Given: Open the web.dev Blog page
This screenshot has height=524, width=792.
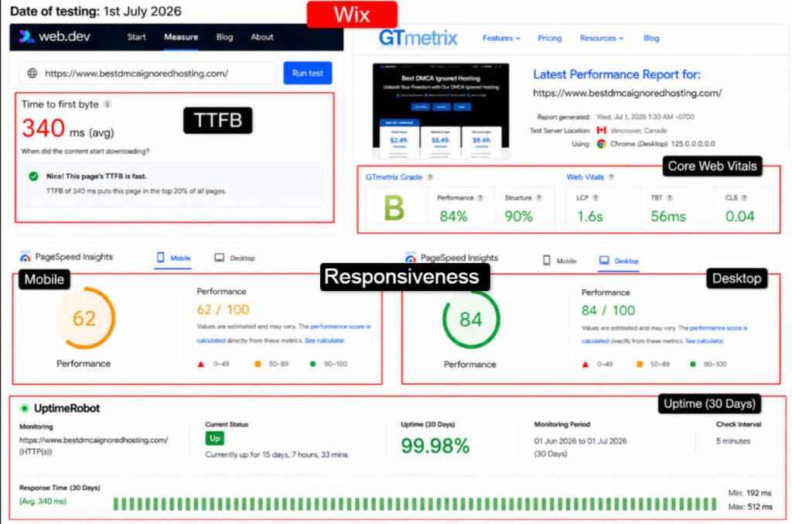Looking at the screenshot, I should pyautogui.click(x=224, y=37).
